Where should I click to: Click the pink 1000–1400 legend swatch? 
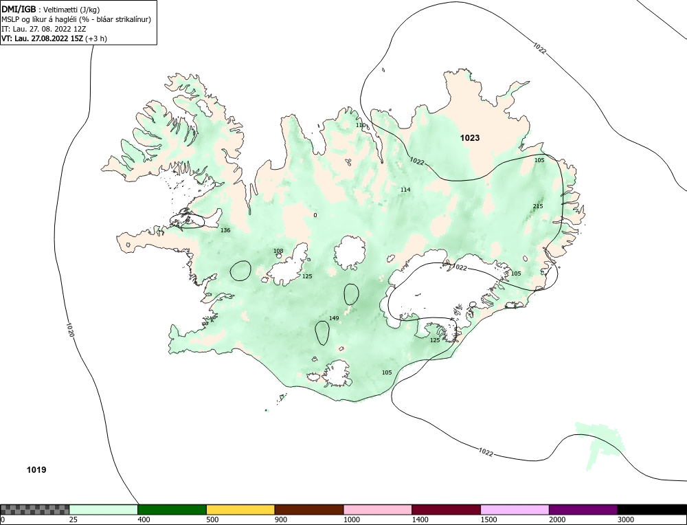[x=378, y=509]
